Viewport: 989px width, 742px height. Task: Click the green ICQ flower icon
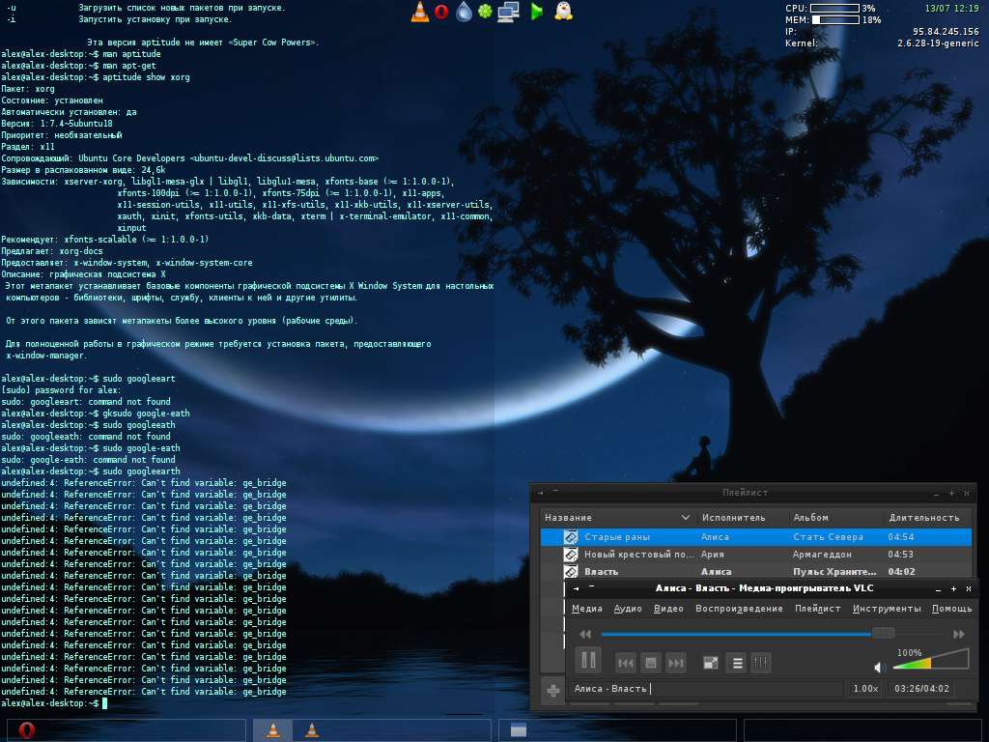tap(486, 12)
